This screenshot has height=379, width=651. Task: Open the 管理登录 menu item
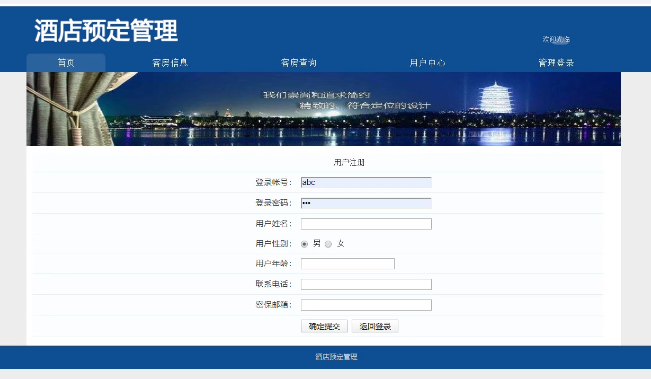coord(556,63)
